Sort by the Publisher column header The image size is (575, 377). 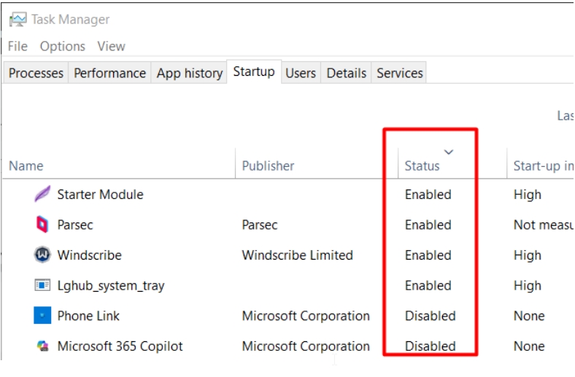coord(268,166)
